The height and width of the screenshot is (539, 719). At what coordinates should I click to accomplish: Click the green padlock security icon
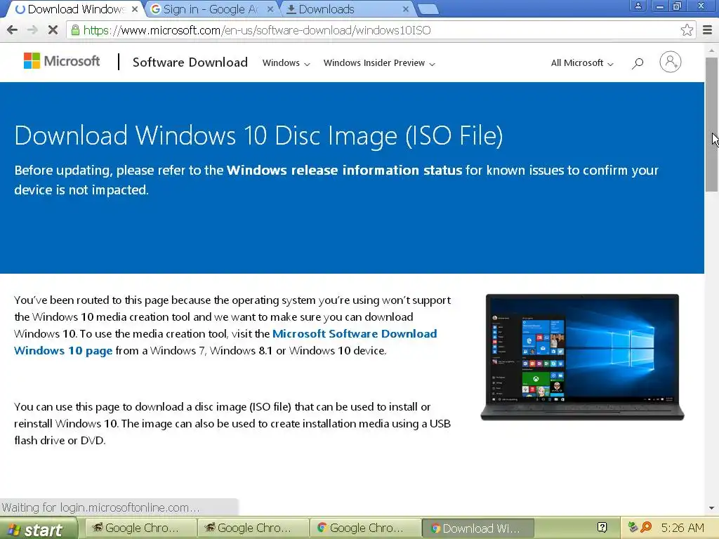[75, 30]
